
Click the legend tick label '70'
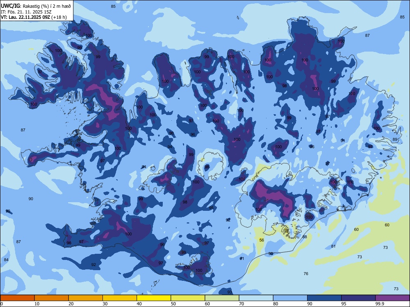241,304
